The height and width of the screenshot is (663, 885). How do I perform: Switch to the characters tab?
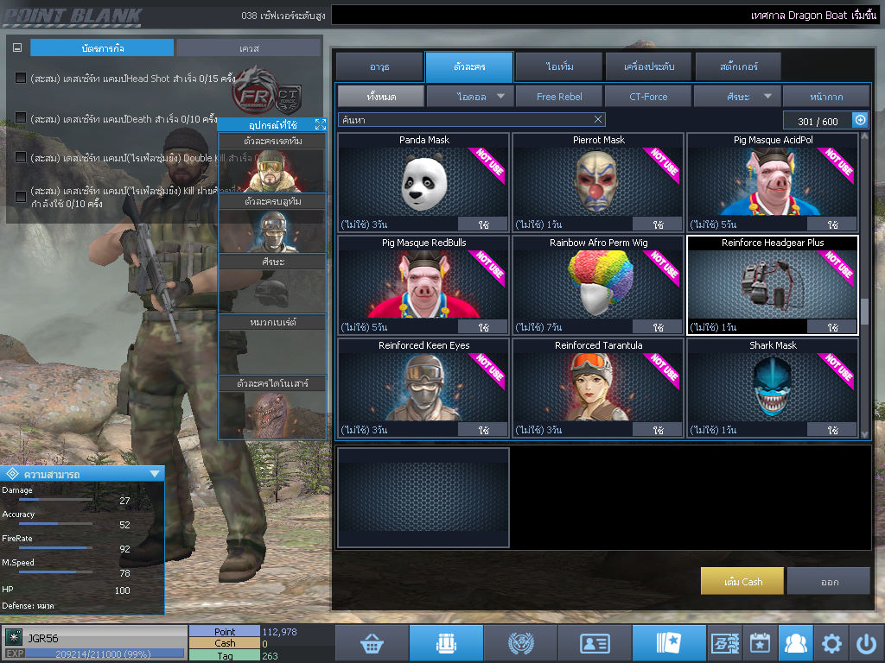point(469,66)
